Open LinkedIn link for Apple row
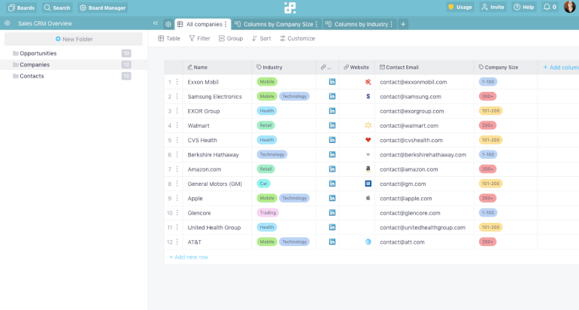579x310 pixels. click(x=332, y=198)
